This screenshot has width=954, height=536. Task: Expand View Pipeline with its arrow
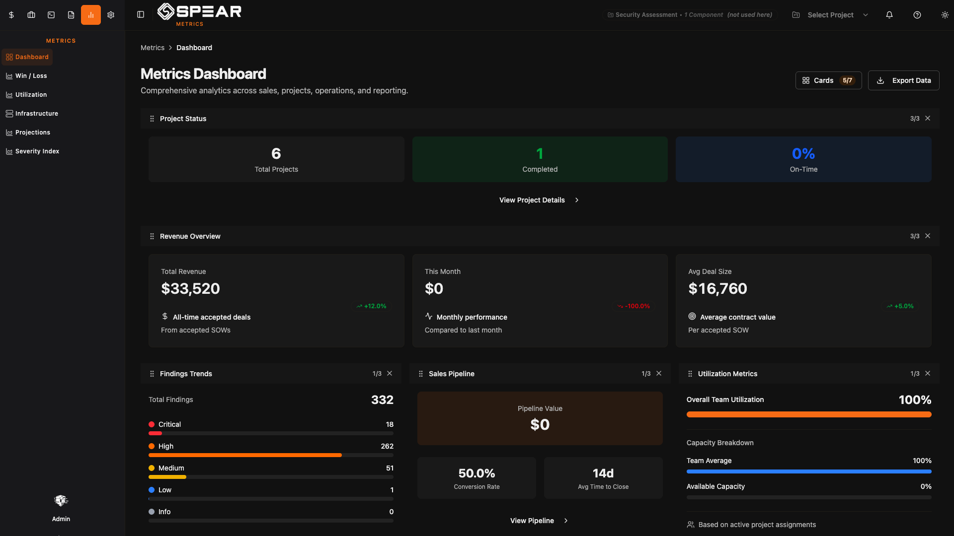(x=566, y=521)
